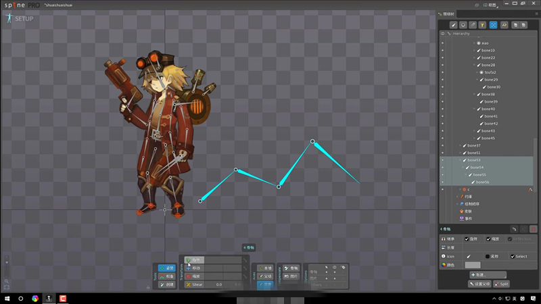Toggle the Scale inherit checkbox (缩放)
The height and width of the screenshot is (304, 541).
[x=488, y=239]
